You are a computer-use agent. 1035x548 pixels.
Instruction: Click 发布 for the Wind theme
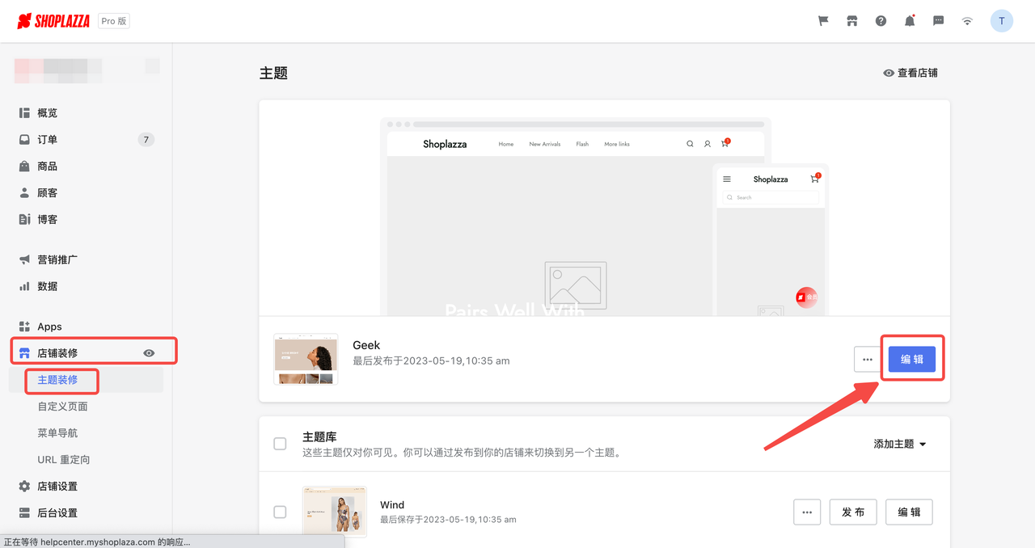pos(853,512)
